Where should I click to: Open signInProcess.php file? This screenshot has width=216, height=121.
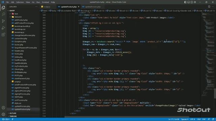[22, 88]
